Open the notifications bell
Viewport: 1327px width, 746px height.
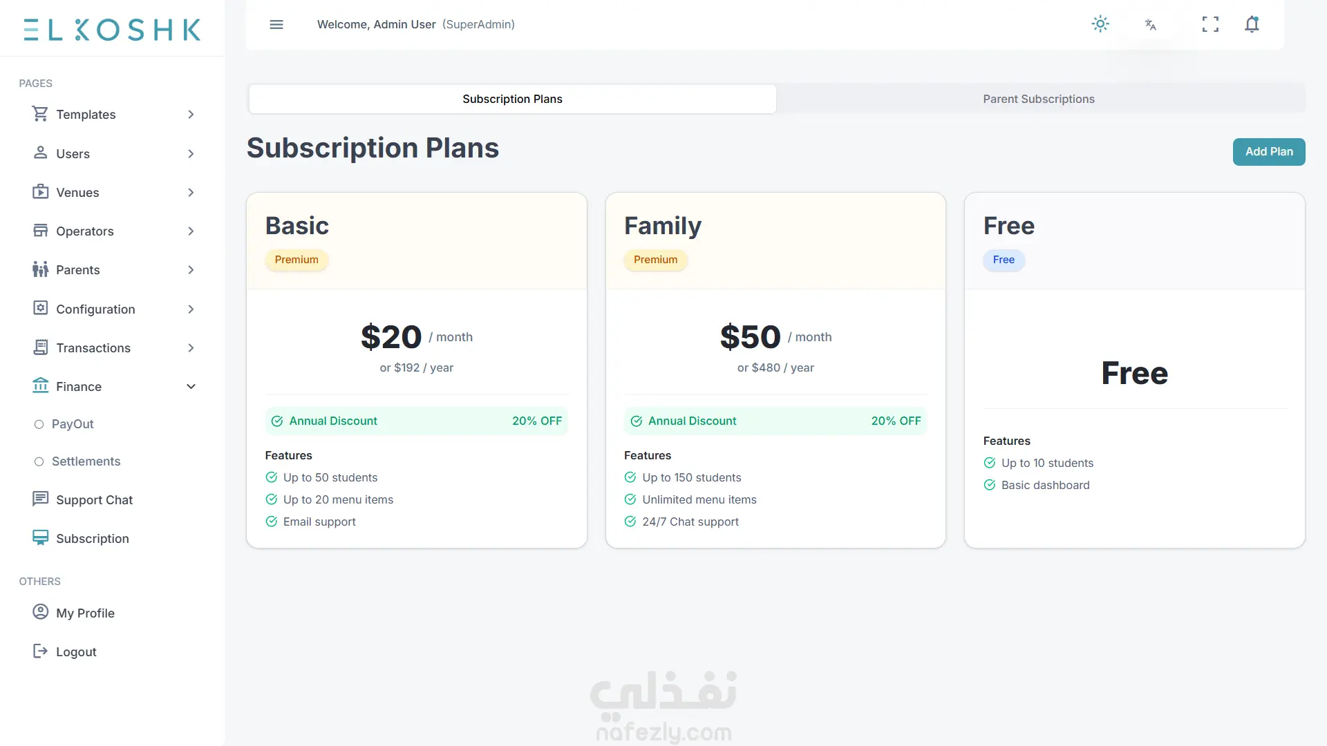coord(1252,25)
